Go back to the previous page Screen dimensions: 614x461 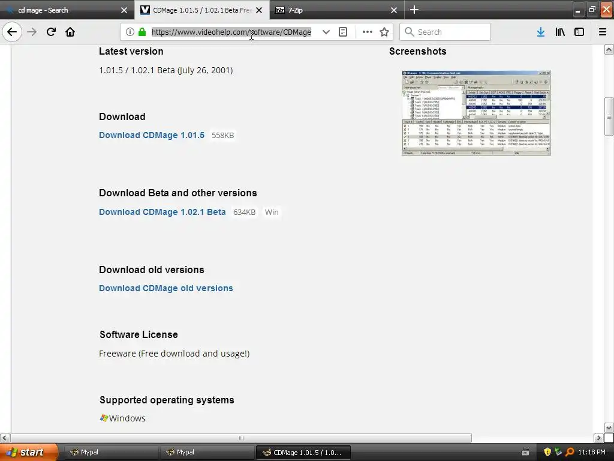(12, 32)
